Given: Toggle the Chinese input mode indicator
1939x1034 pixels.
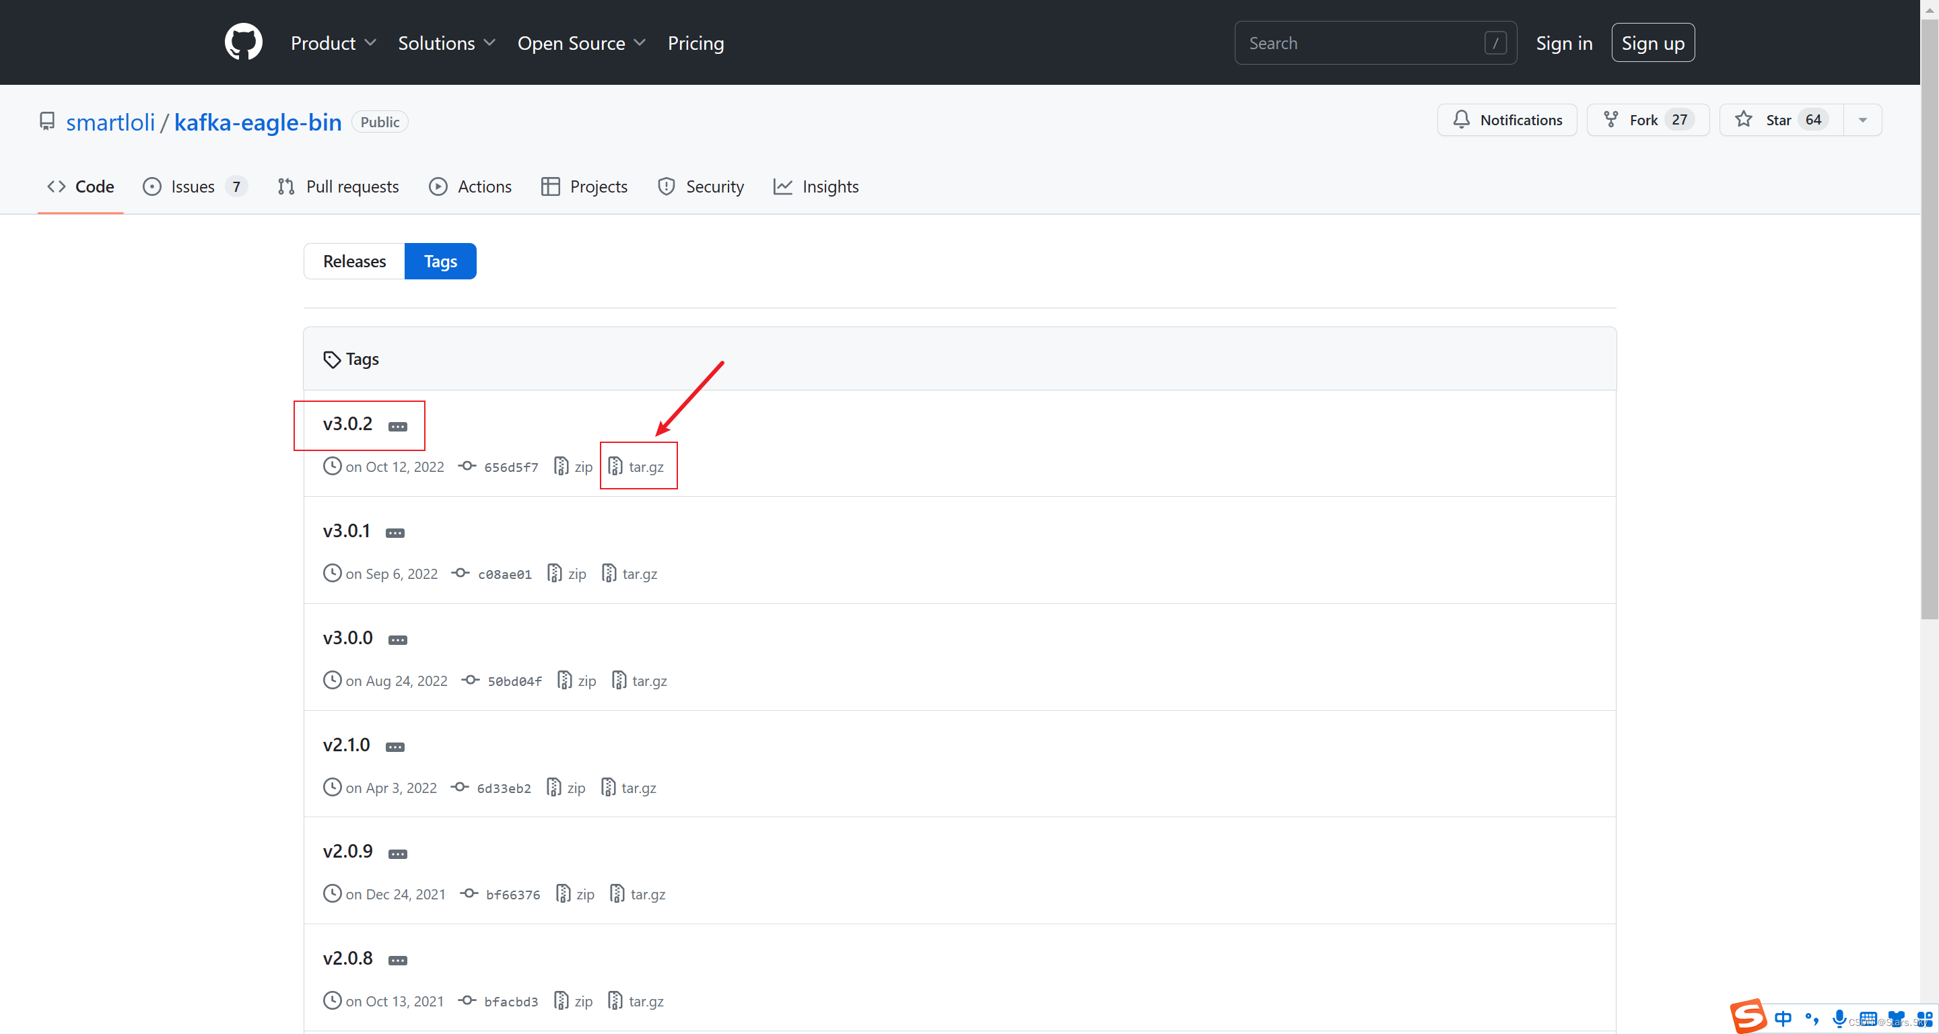Looking at the screenshot, I should point(1782,1019).
